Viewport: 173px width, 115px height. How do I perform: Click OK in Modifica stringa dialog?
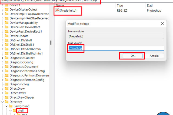132,56
